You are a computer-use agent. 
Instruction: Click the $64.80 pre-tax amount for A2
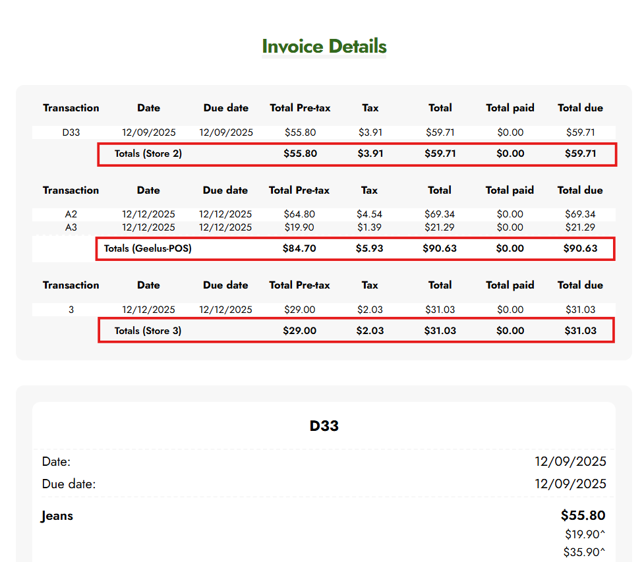click(x=299, y=214)
